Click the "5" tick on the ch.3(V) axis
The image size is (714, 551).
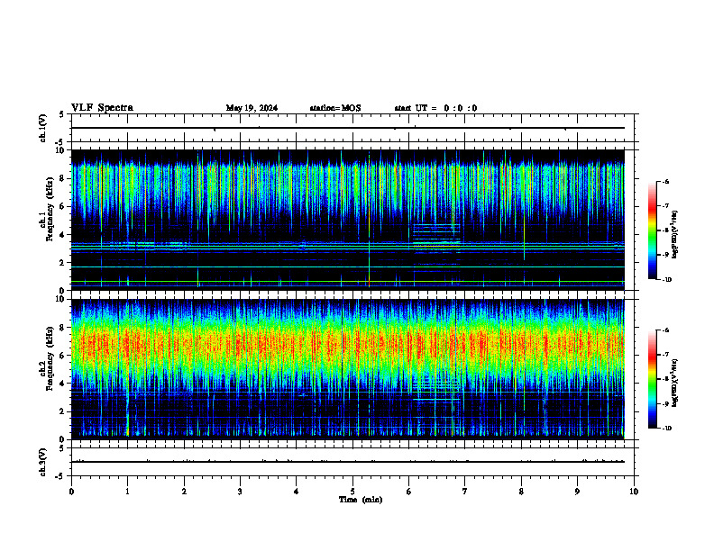[x=61, y=448]
